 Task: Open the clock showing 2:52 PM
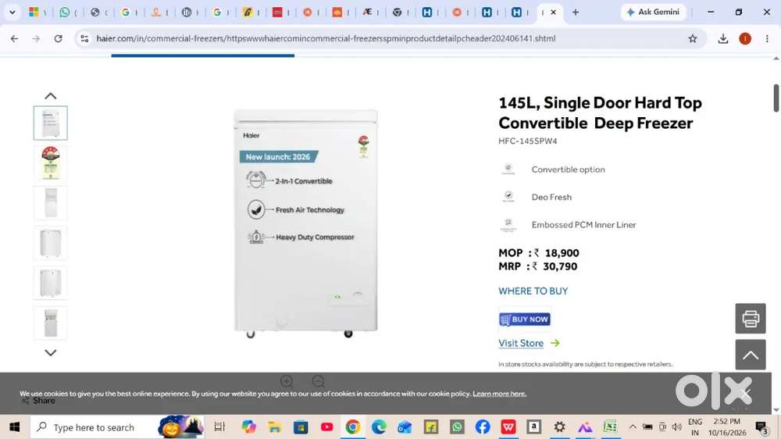(x=727, y=427)
